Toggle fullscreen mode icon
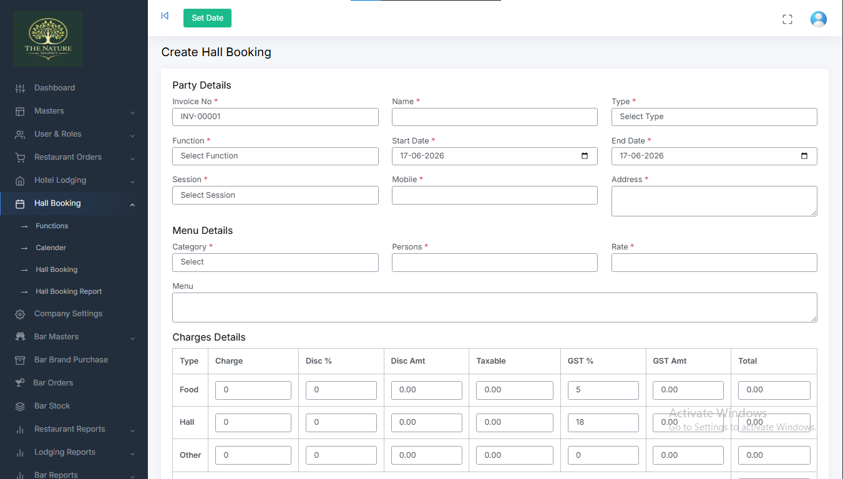This screenshot has height=479, width=843. (x=787, y=19)
